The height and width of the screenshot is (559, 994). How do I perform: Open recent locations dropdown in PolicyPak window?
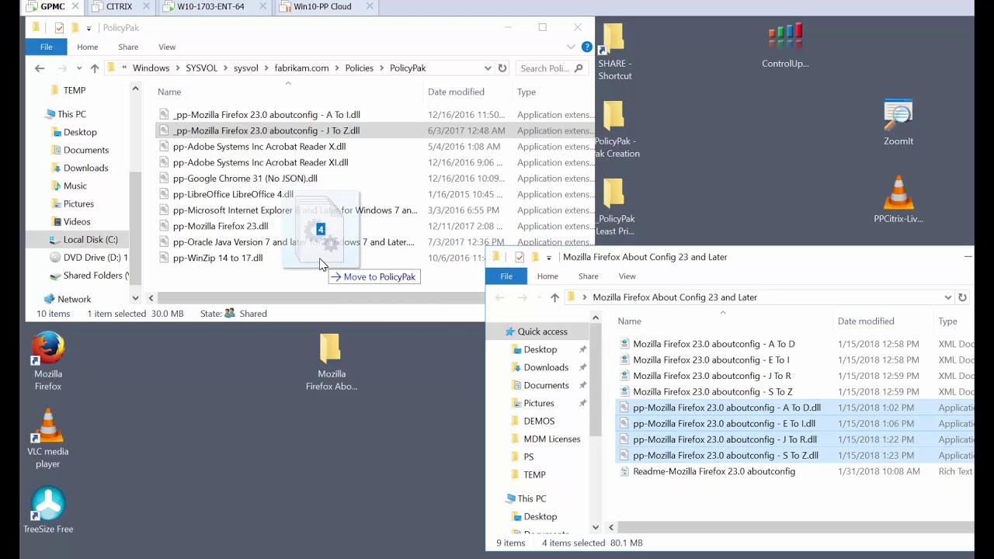[x=78, y=68]
